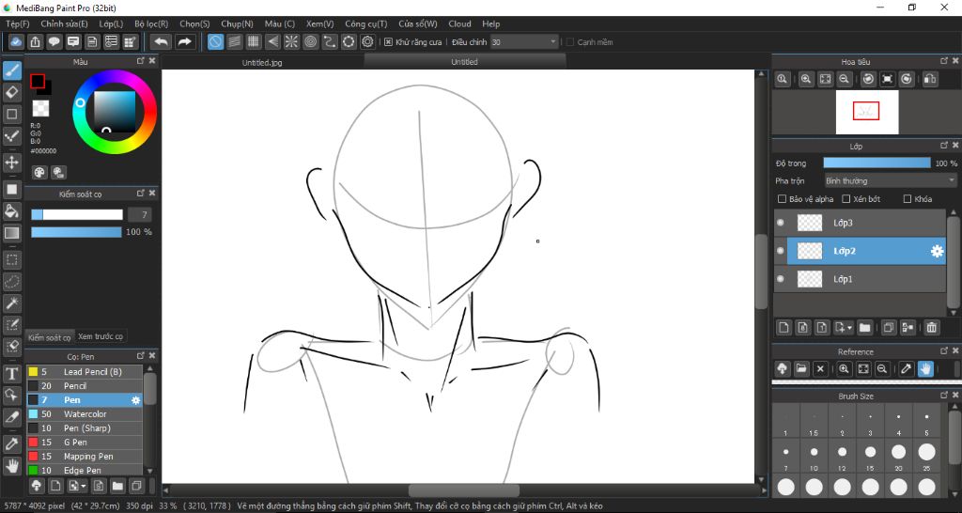This screenshot has height=513, width=962.
Task: Enable circle snap guide
Action: coord(310,41)
